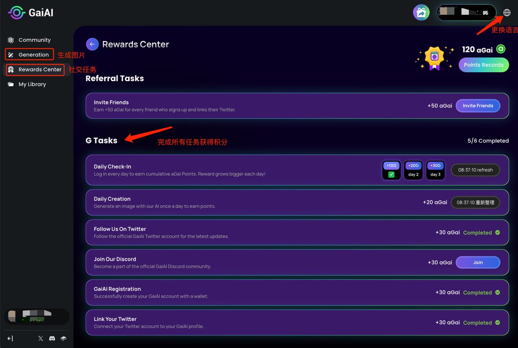
Task: Click 'Link Your Twitter' task title
Action: coord(115,319)
